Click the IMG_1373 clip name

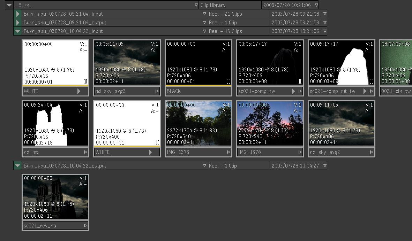(178, 152)
